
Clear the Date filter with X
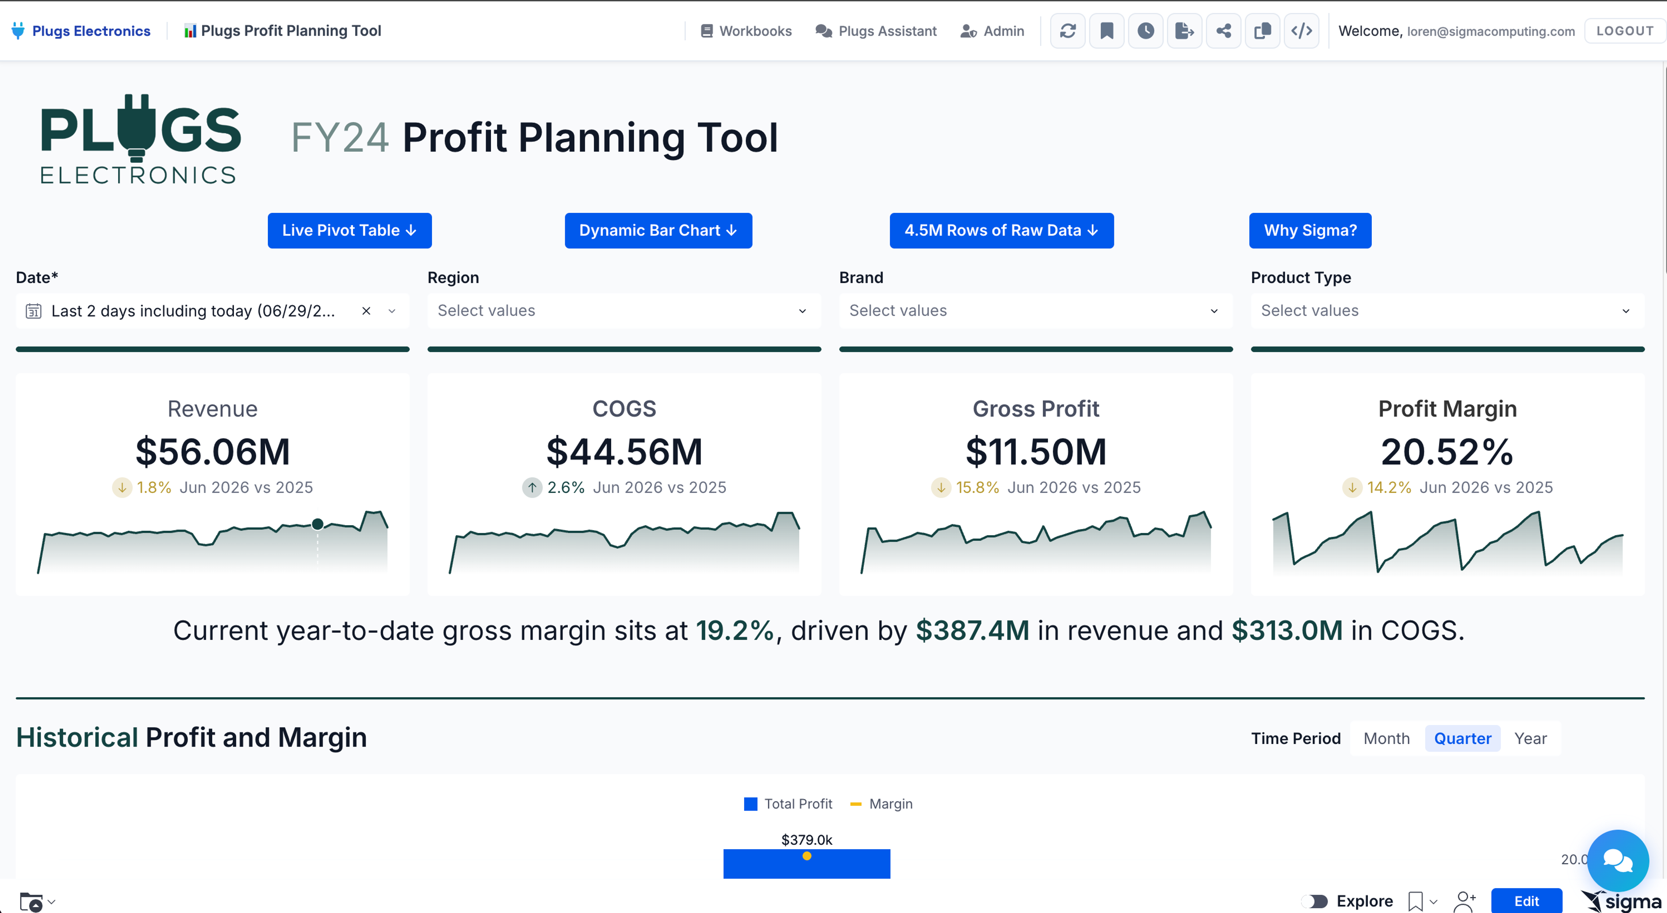(x=366, y=311)
